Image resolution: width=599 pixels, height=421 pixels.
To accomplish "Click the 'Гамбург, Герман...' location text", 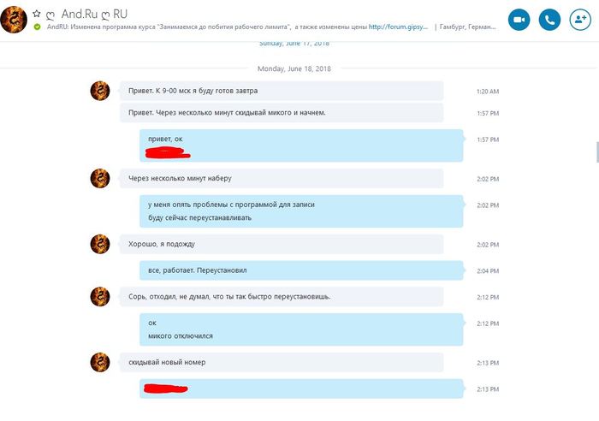I will point(467,27).
